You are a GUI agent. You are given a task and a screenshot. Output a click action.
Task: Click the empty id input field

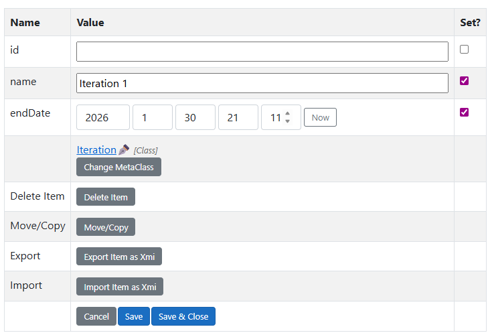262,52
